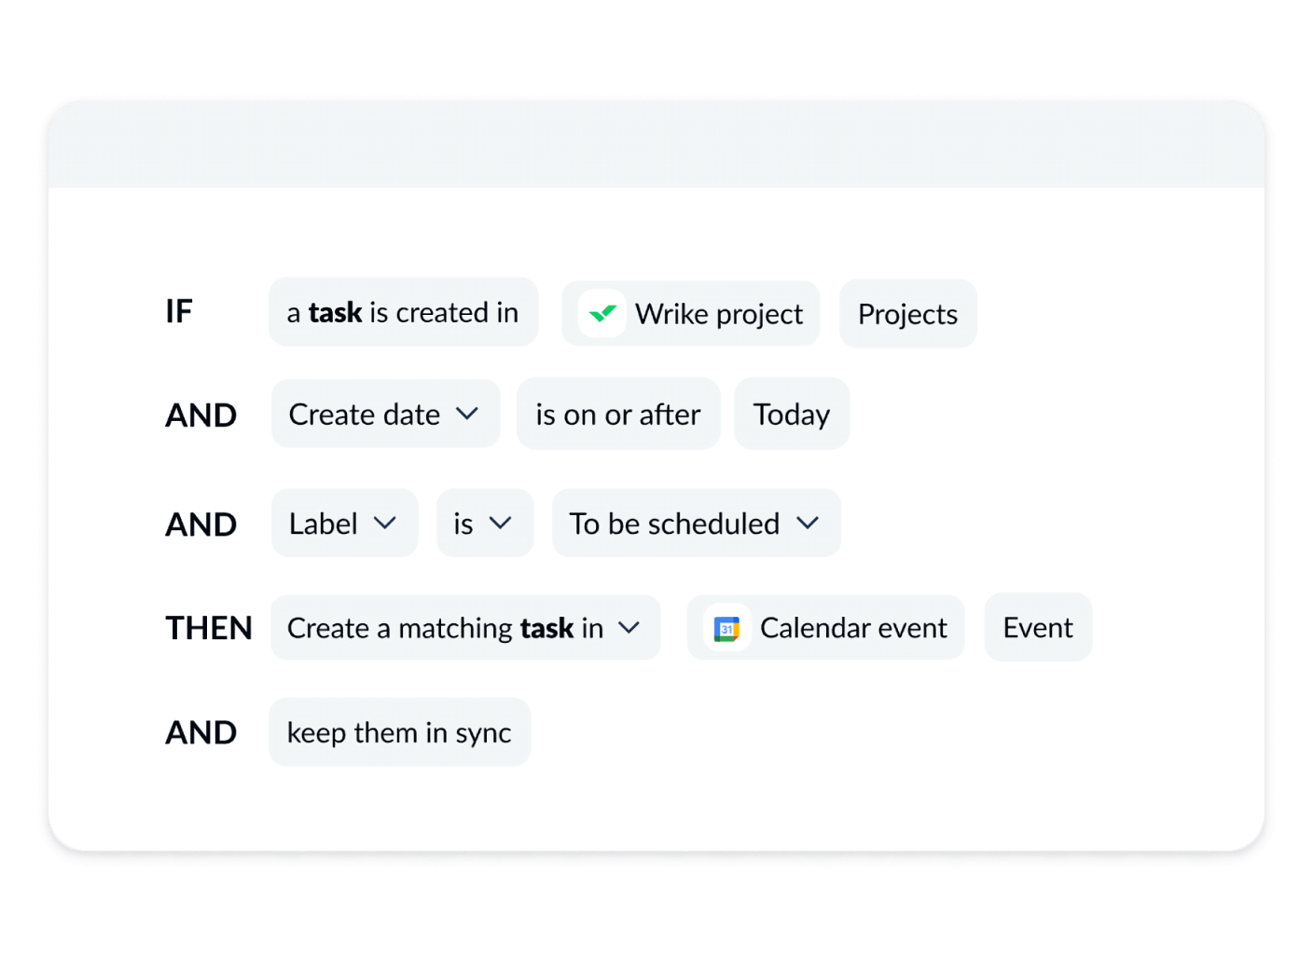This screenshot has width=1313, height=954.
Task: Open the To be scheduled chevron
Action: 808,524
